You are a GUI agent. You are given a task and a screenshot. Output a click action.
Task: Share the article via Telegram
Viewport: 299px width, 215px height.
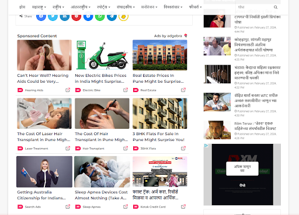click(112, 16)
